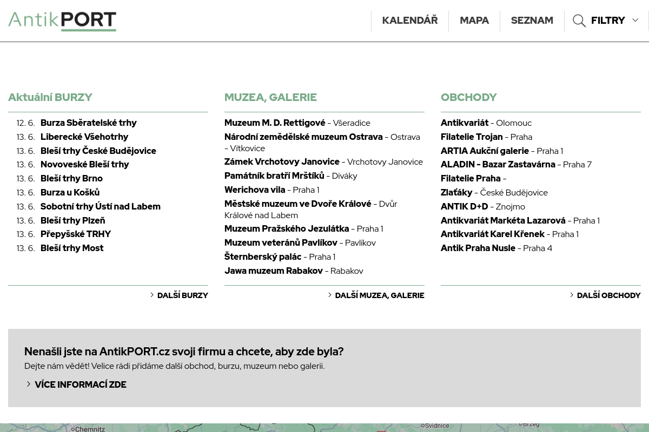The height and width of the screenshot is (432, 649).
Task: Select Antikvariát Karel Křenek shop
Action: coord(493,234)
